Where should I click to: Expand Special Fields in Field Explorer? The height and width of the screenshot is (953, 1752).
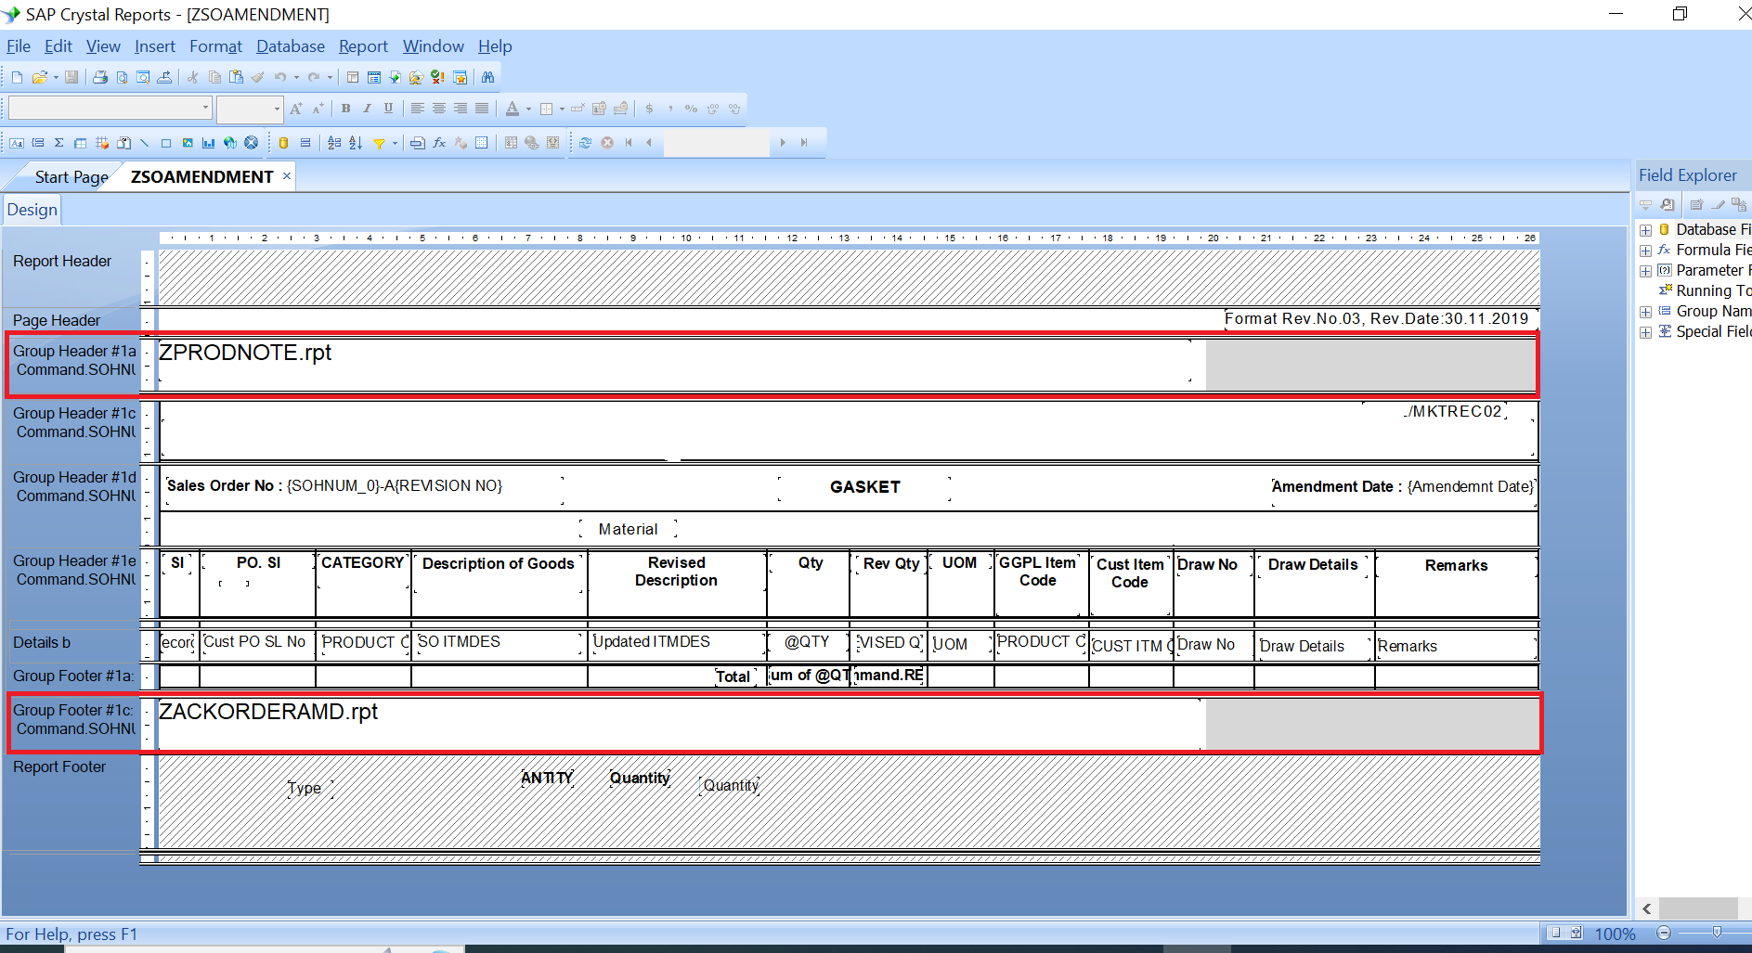pos(1645,332)
